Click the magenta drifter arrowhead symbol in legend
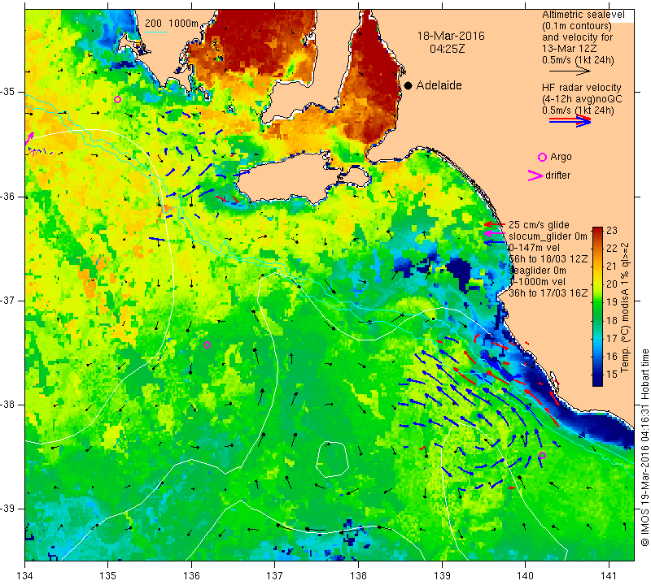651x585 pixels. [535, 175]
